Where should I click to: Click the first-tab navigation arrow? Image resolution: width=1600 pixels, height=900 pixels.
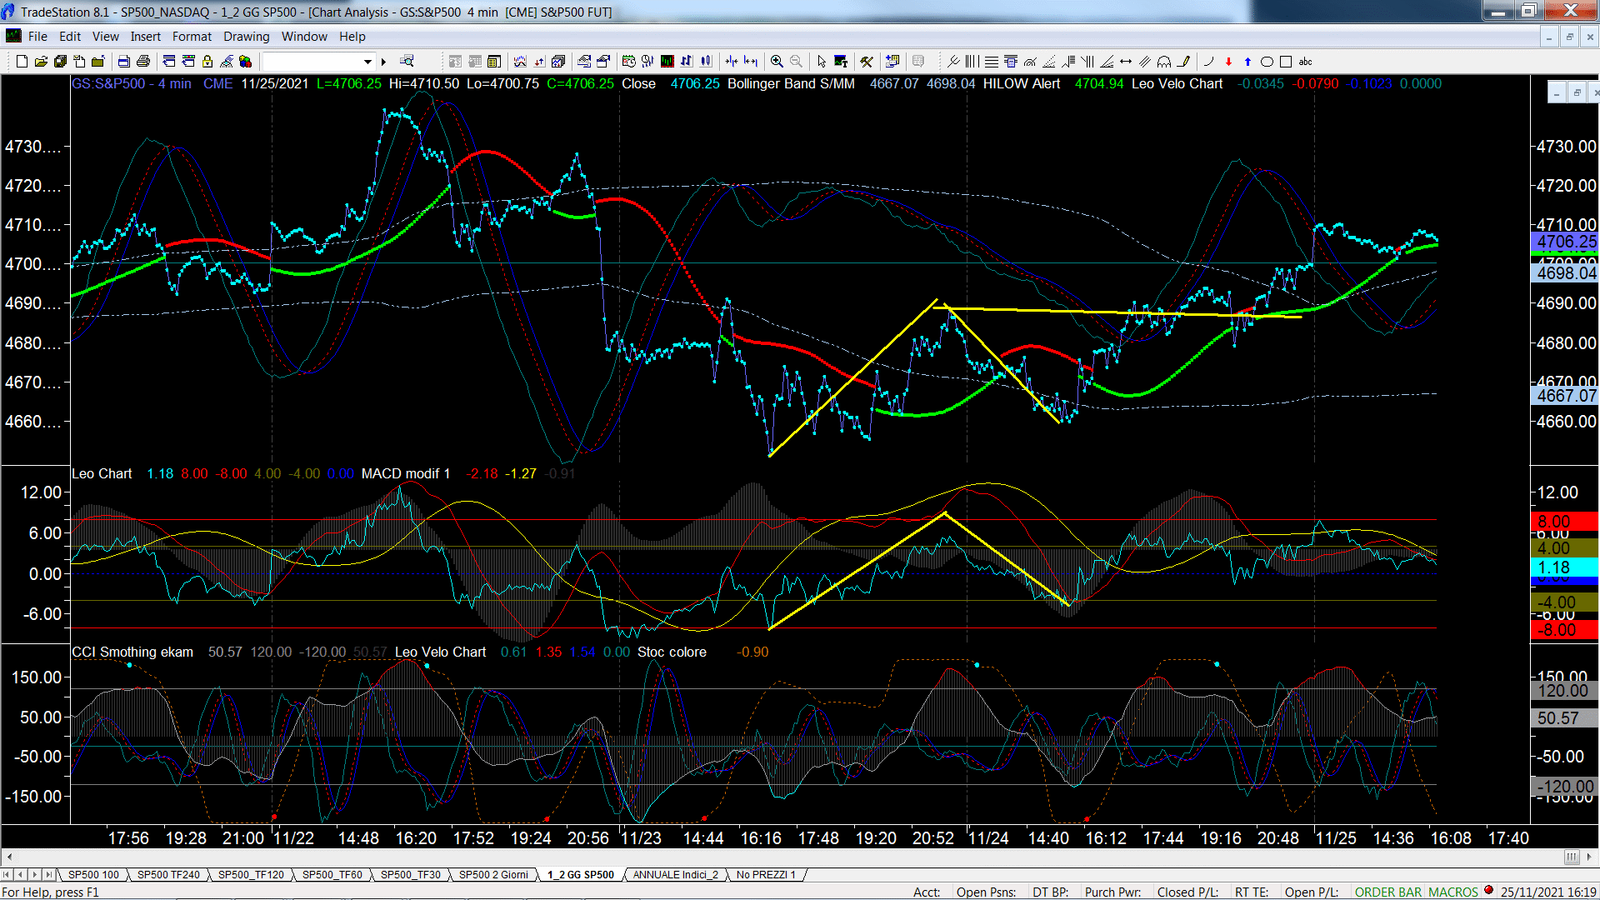coord(7,875)
